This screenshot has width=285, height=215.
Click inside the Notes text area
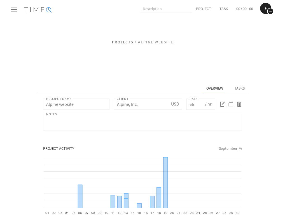coord(142,122)
